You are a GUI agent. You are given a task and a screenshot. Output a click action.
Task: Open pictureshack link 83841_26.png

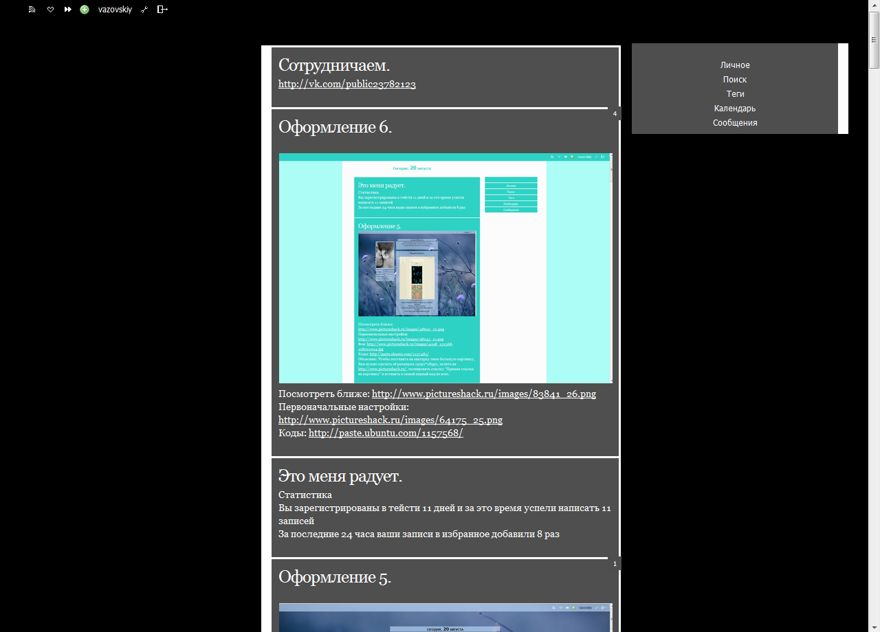tap(484, 394)
